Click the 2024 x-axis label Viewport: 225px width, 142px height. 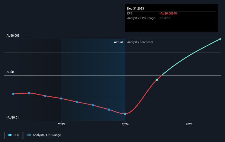[125, 124]
